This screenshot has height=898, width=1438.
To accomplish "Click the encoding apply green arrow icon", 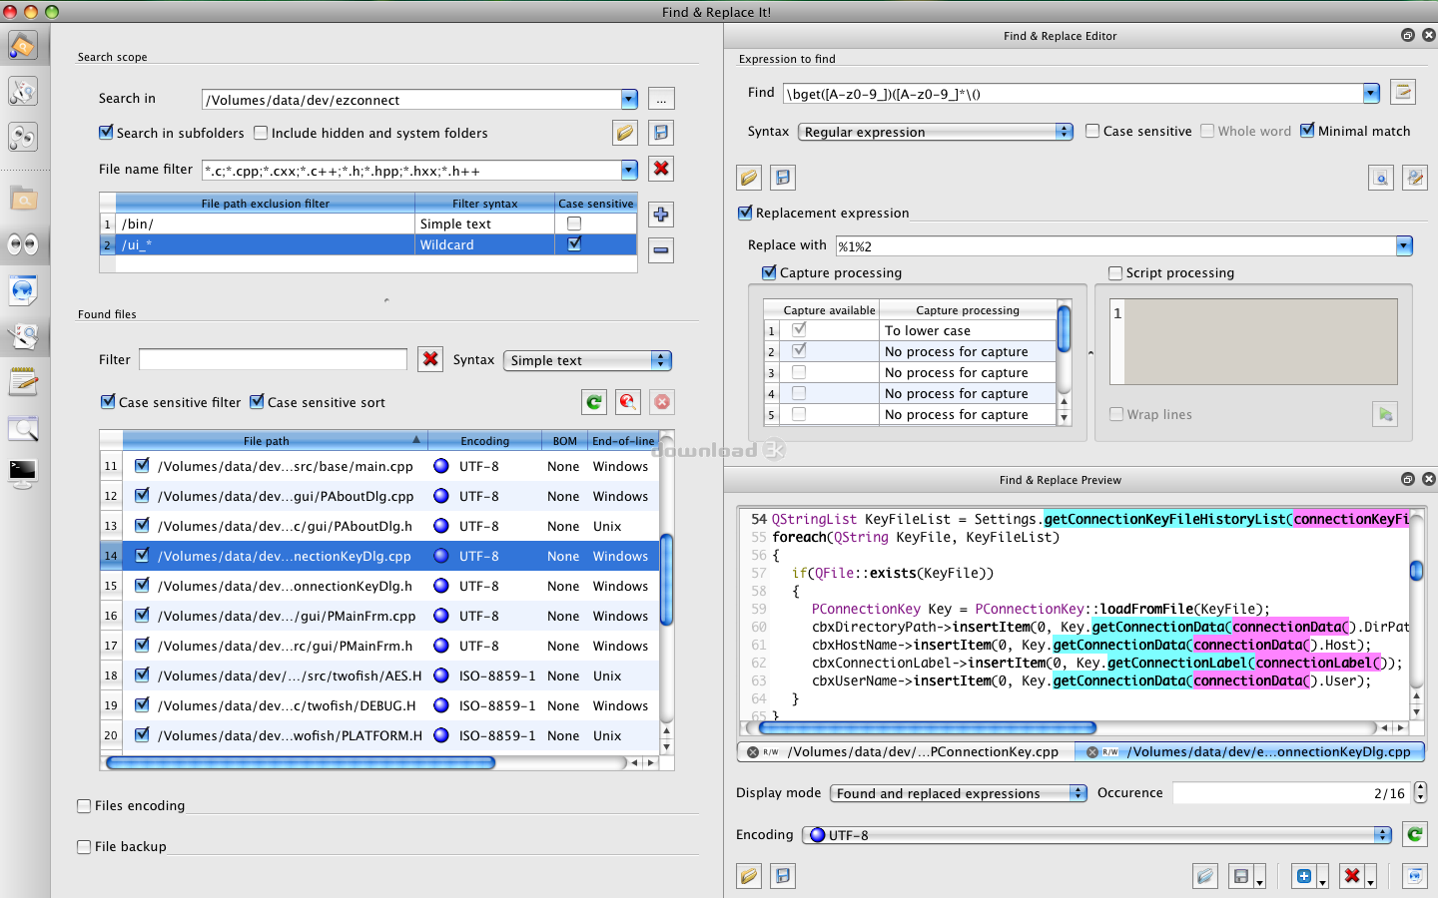I will (1414, 834).
